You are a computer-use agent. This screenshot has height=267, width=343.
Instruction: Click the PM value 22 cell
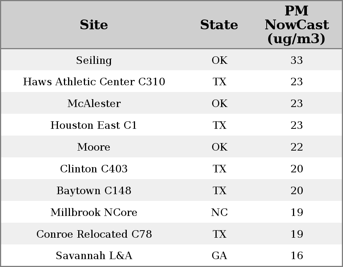297,147
